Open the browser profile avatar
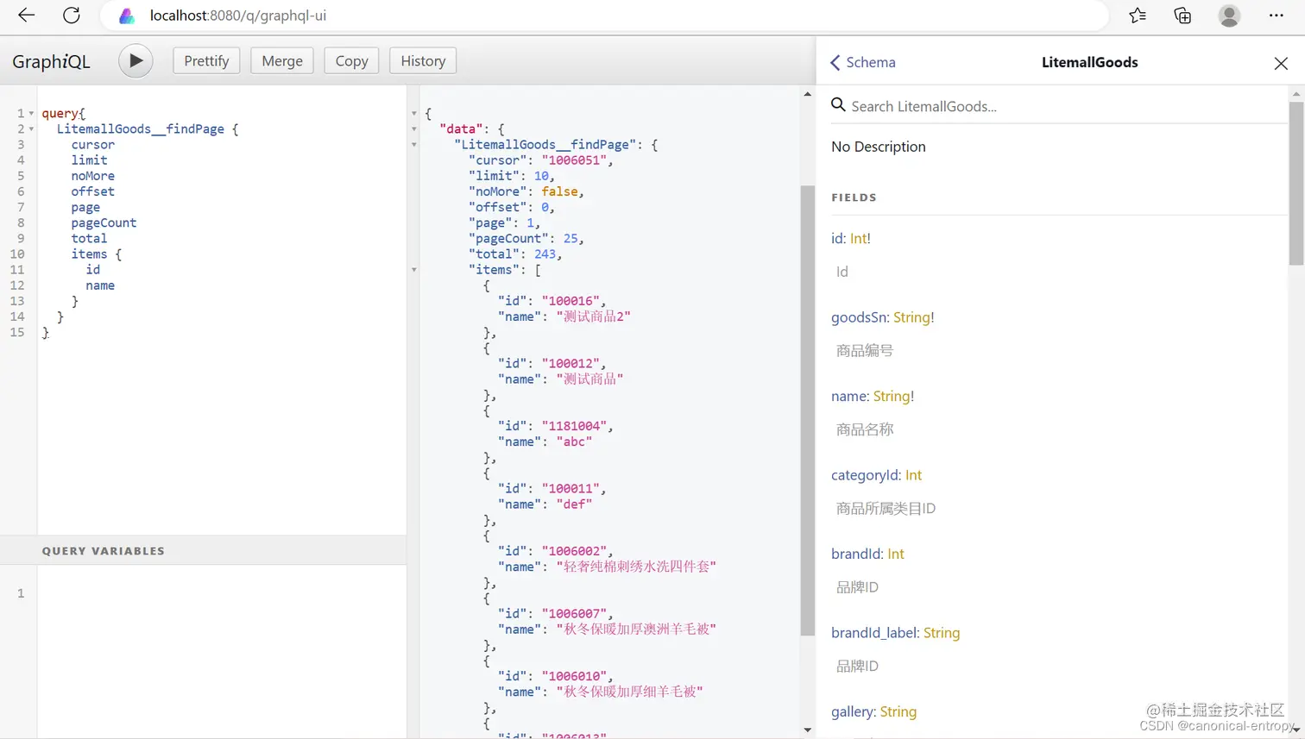1305x739 pixels. [x=1229, y=15]
